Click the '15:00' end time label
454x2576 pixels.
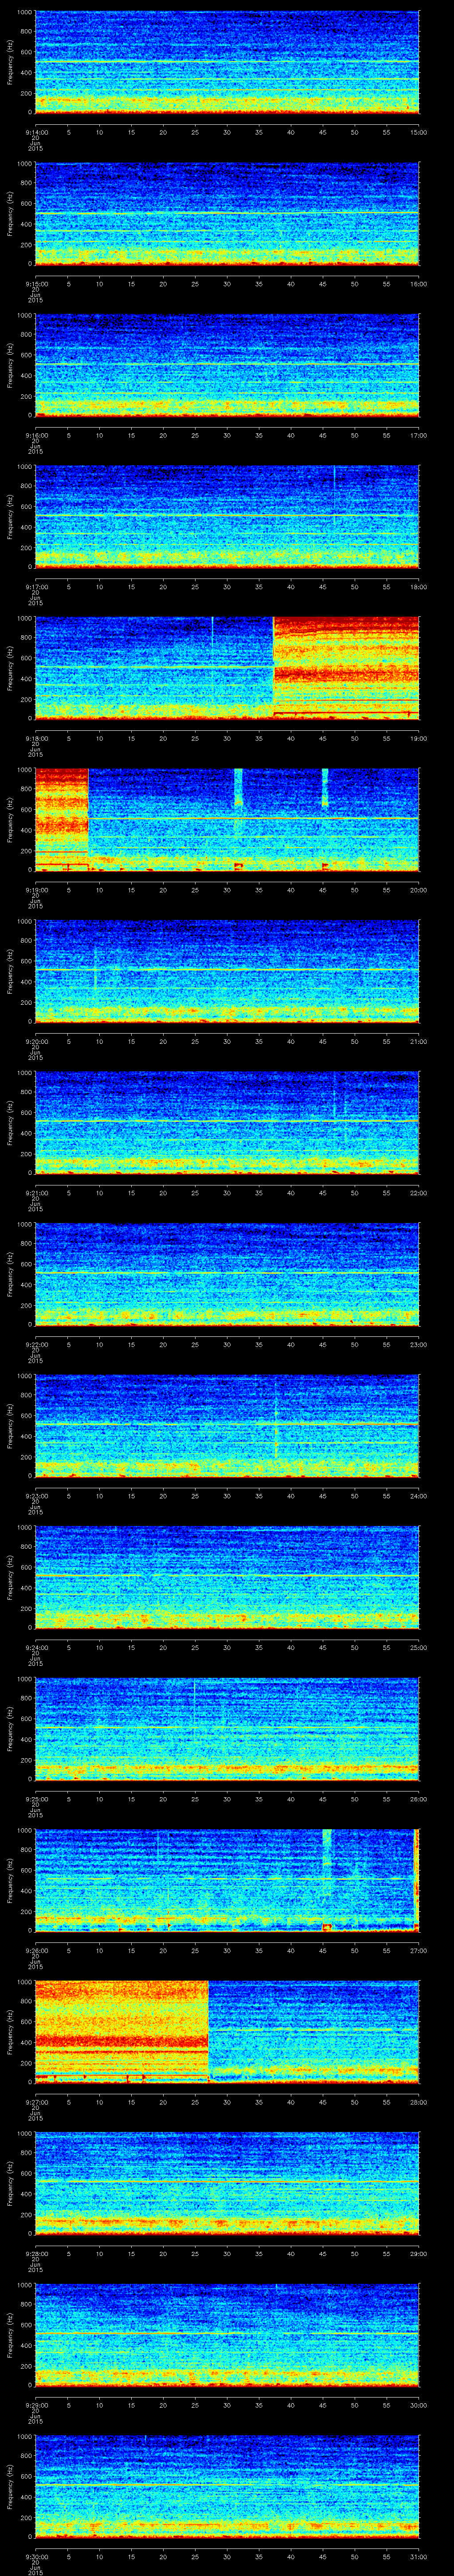[x=418, y=132]
